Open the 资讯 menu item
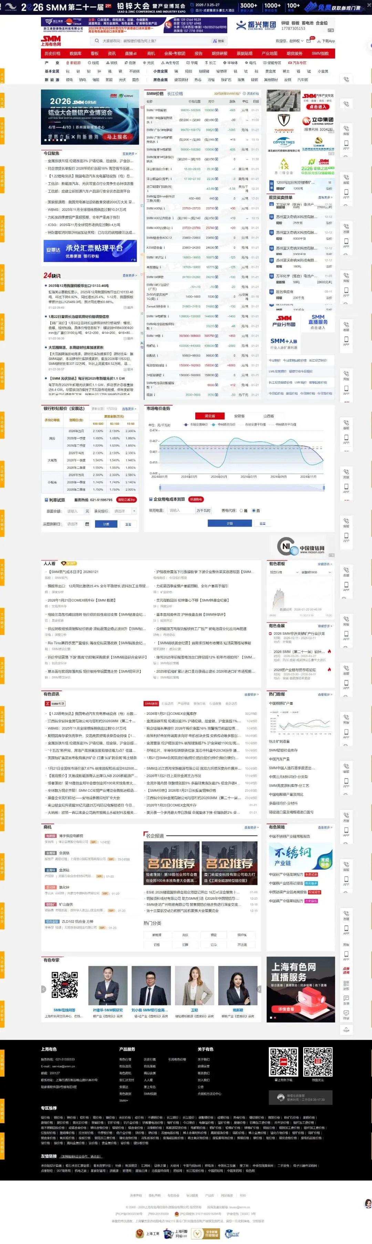 point(112,53)
